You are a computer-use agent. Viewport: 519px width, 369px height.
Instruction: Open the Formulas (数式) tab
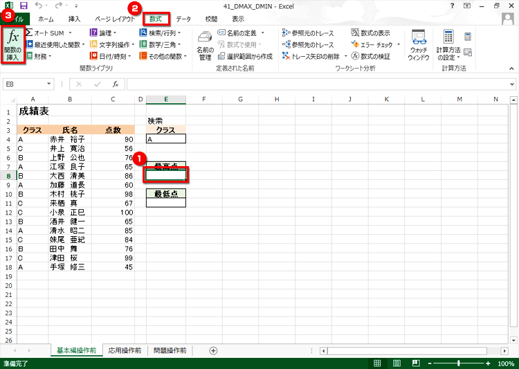tap(156, 19)
